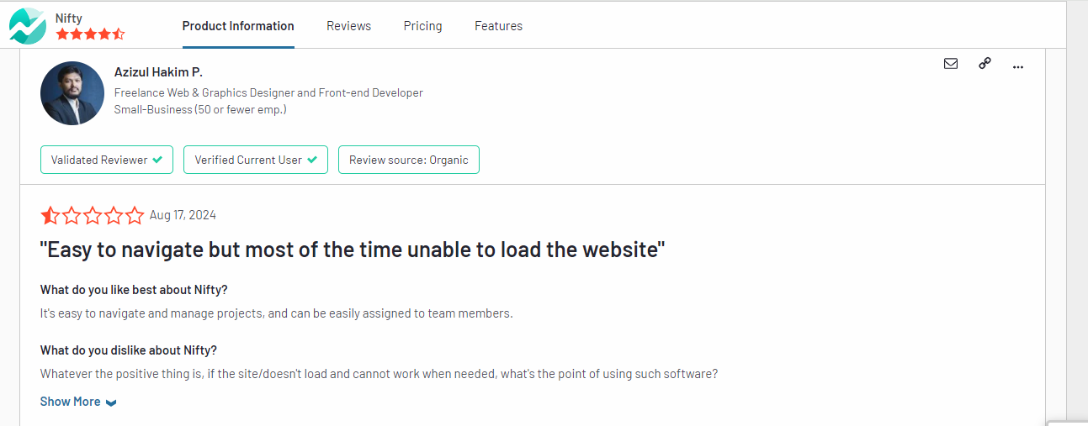Click the Nifty logo icon
Viewport: 1088px width, 426px height.
pos(28,26)
